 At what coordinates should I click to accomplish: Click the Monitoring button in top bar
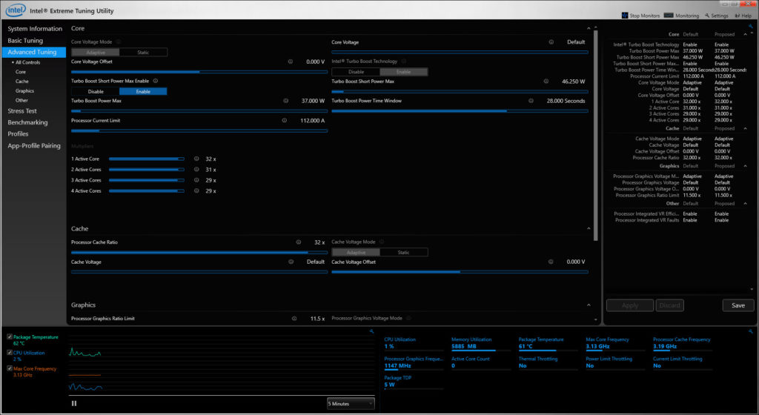682,16
